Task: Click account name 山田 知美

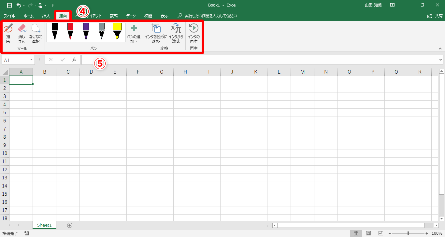Action: pyautogui.click(x=374, y=5)
